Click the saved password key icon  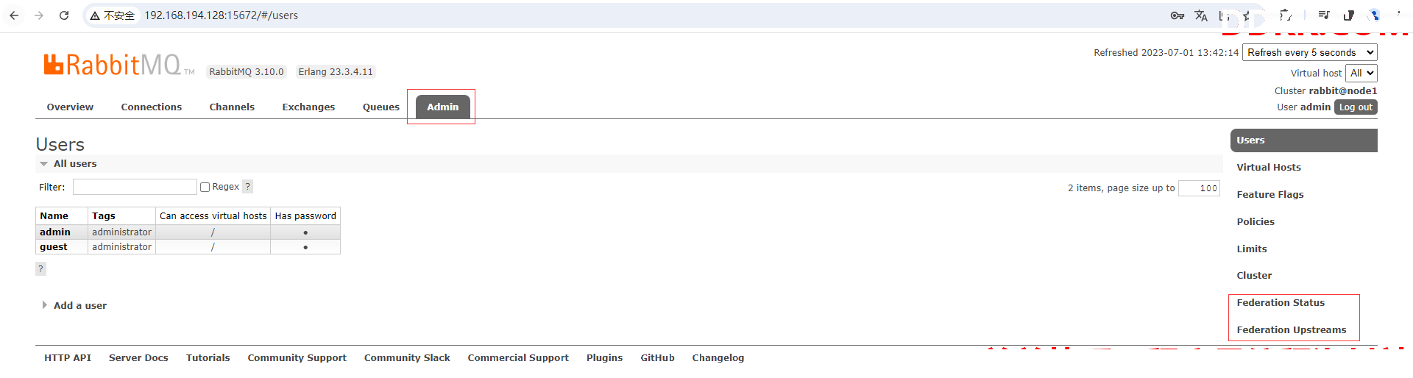1177,15
